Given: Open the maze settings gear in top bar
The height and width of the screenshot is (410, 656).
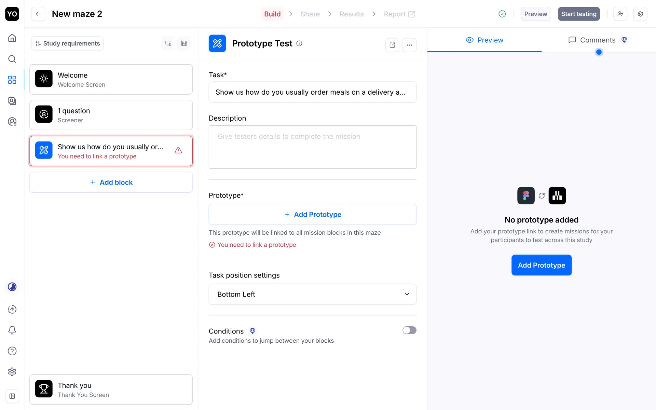Looking at the screenshot, I should [x=640, y=14].
